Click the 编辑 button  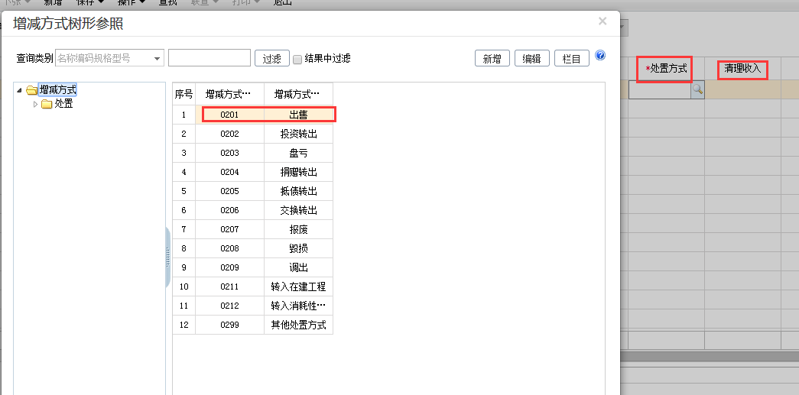pos(531,59)
